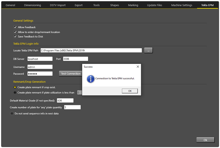Open the General tab
Screen dimensions: 220x148
(x=10, y=5)
